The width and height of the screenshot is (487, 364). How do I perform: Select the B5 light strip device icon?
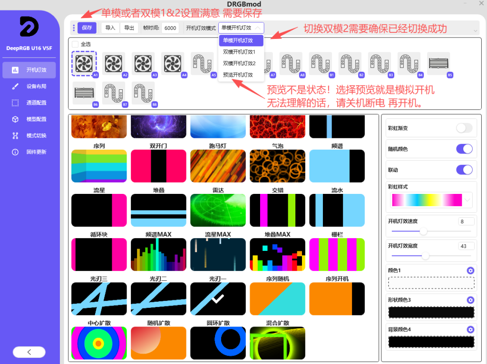point(438,63)
